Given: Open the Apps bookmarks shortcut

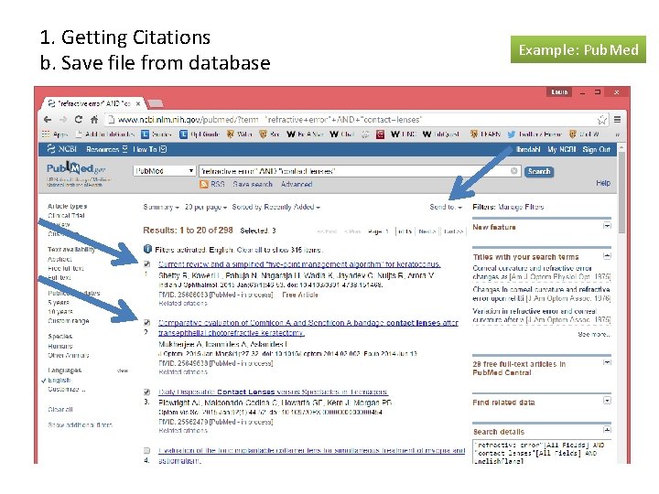Looking at the screenshot, I should [x=55, y=134].
